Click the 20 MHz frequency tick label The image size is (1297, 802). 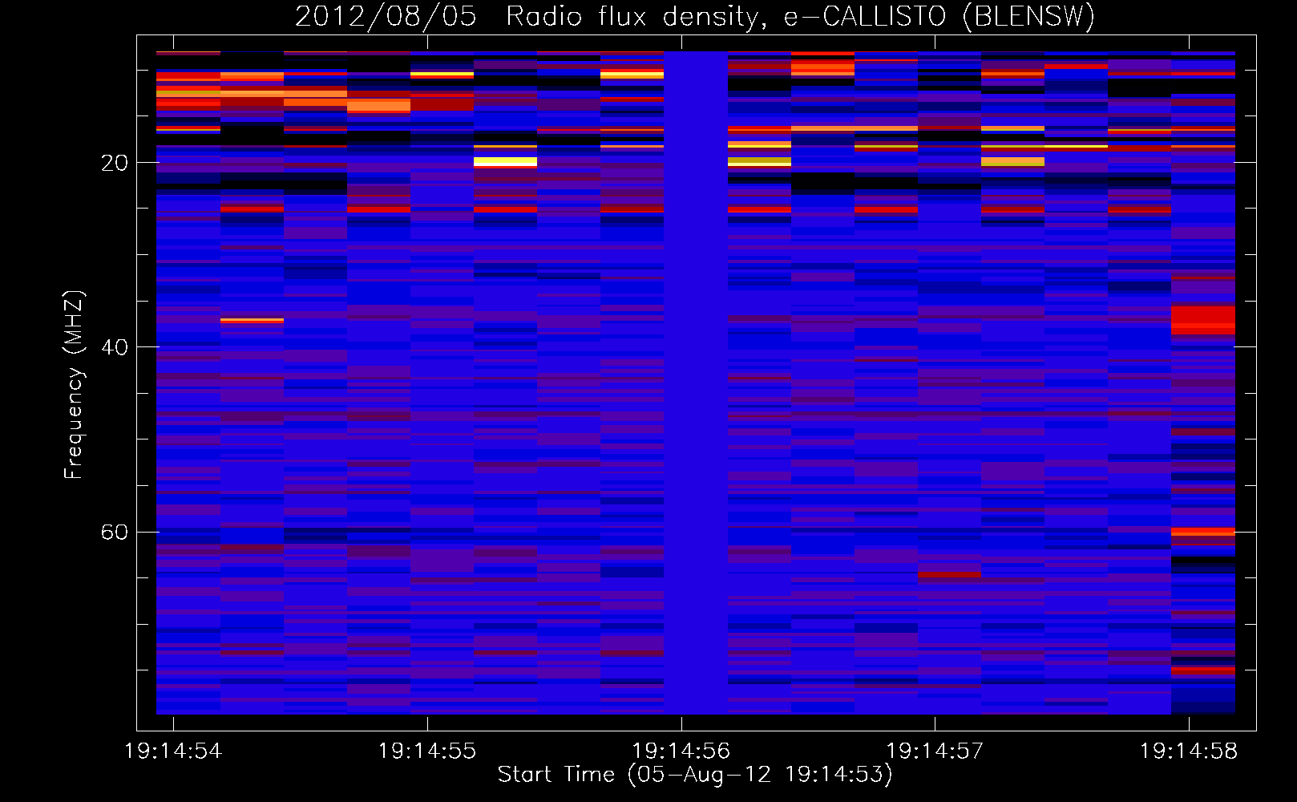pyautogui.click(x=115, y=163)
